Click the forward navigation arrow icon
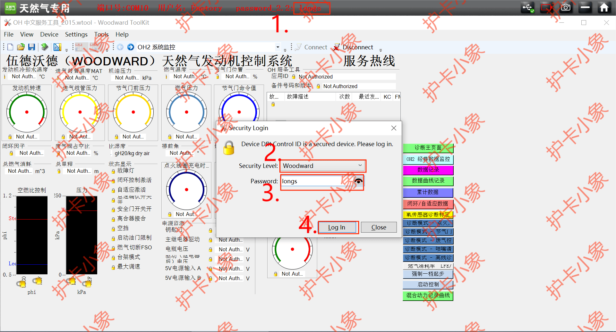Screen dimensions: 616x332 (131, 47)
